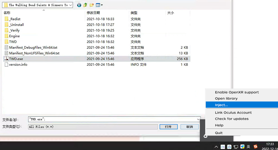Click the 13 KB size cell

pyautogui.click(x=183, y=53)
